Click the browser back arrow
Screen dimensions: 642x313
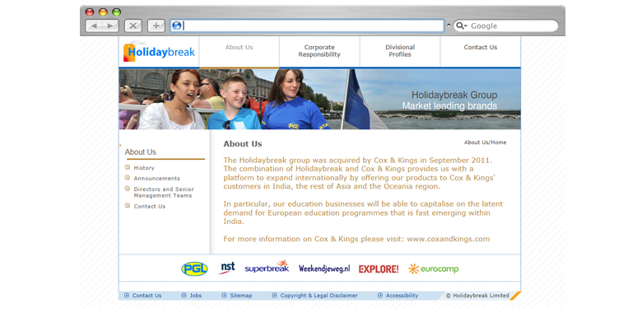point(94,26)
